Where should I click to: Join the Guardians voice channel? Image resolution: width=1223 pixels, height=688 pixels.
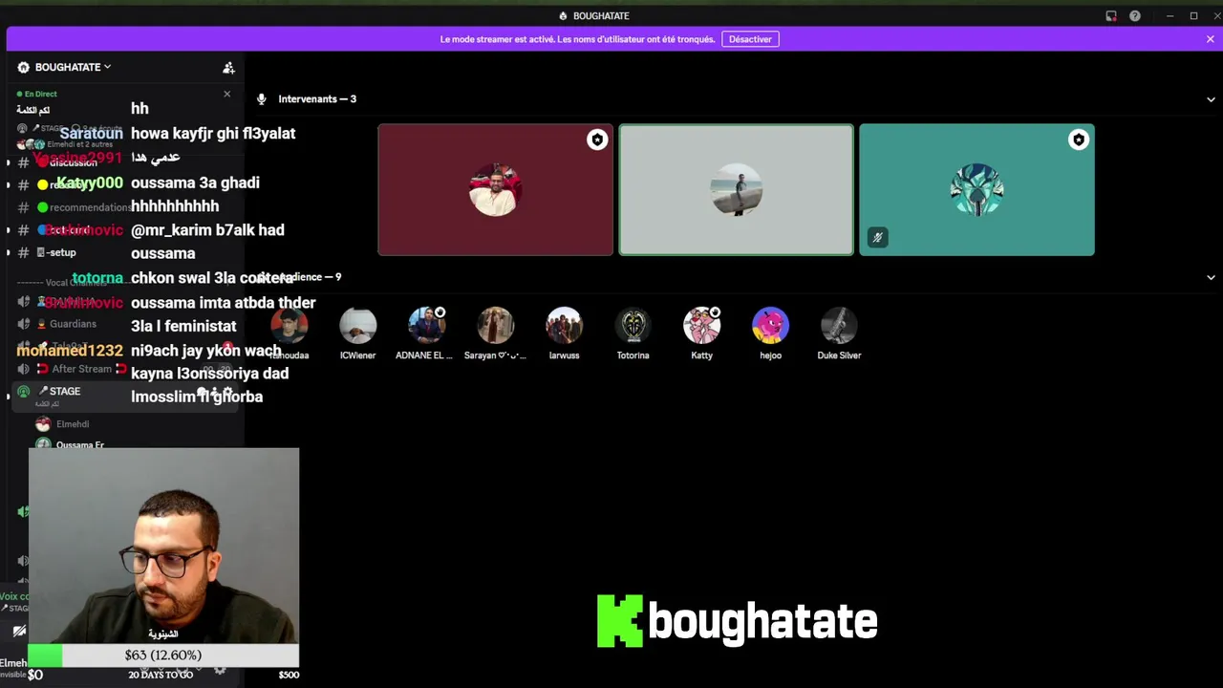point(73,324)
